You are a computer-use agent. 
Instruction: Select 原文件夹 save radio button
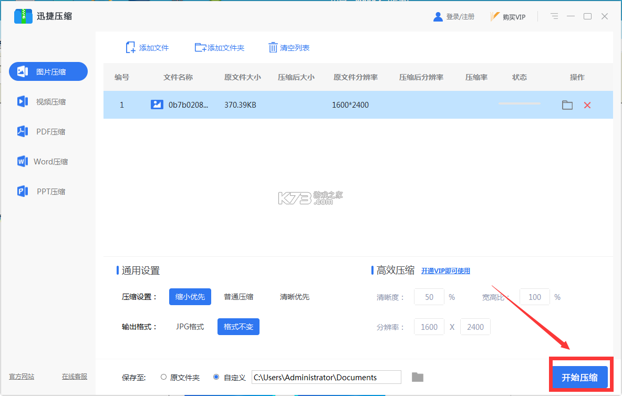163,377
